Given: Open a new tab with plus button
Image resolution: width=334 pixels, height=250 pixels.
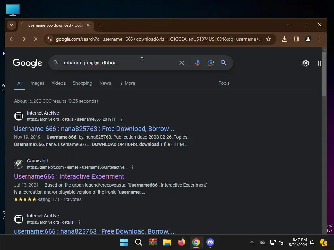Looking at the screenshot, I should (100, 25).
